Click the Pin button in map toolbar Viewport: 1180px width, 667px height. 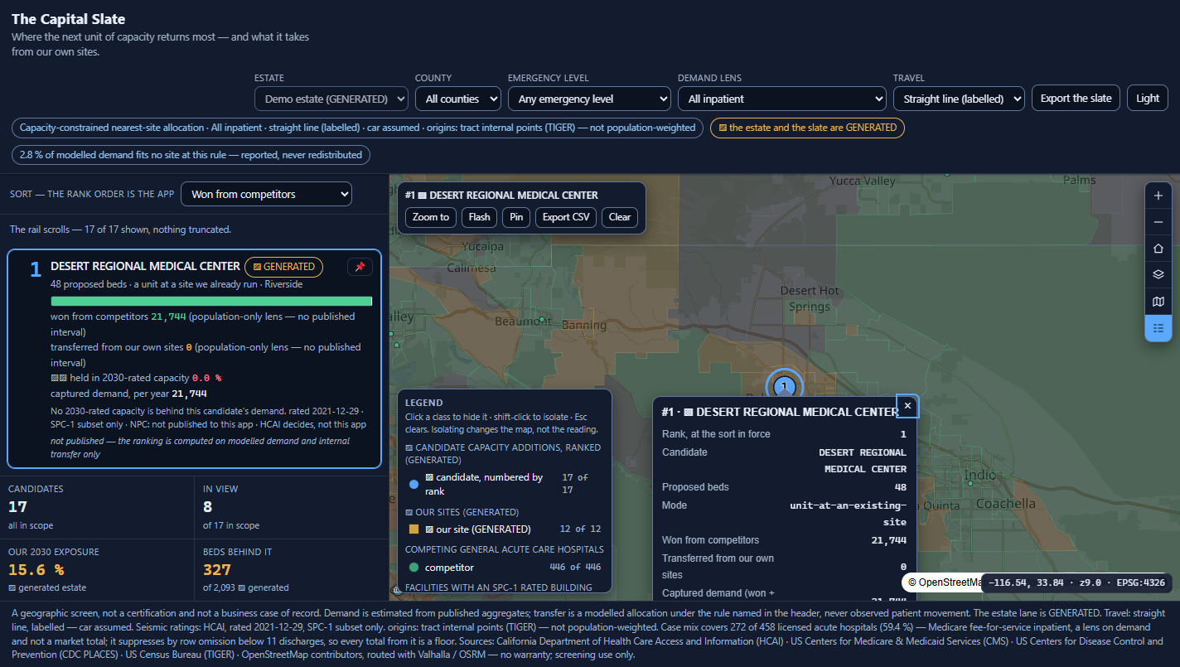(x=516, y=217)
